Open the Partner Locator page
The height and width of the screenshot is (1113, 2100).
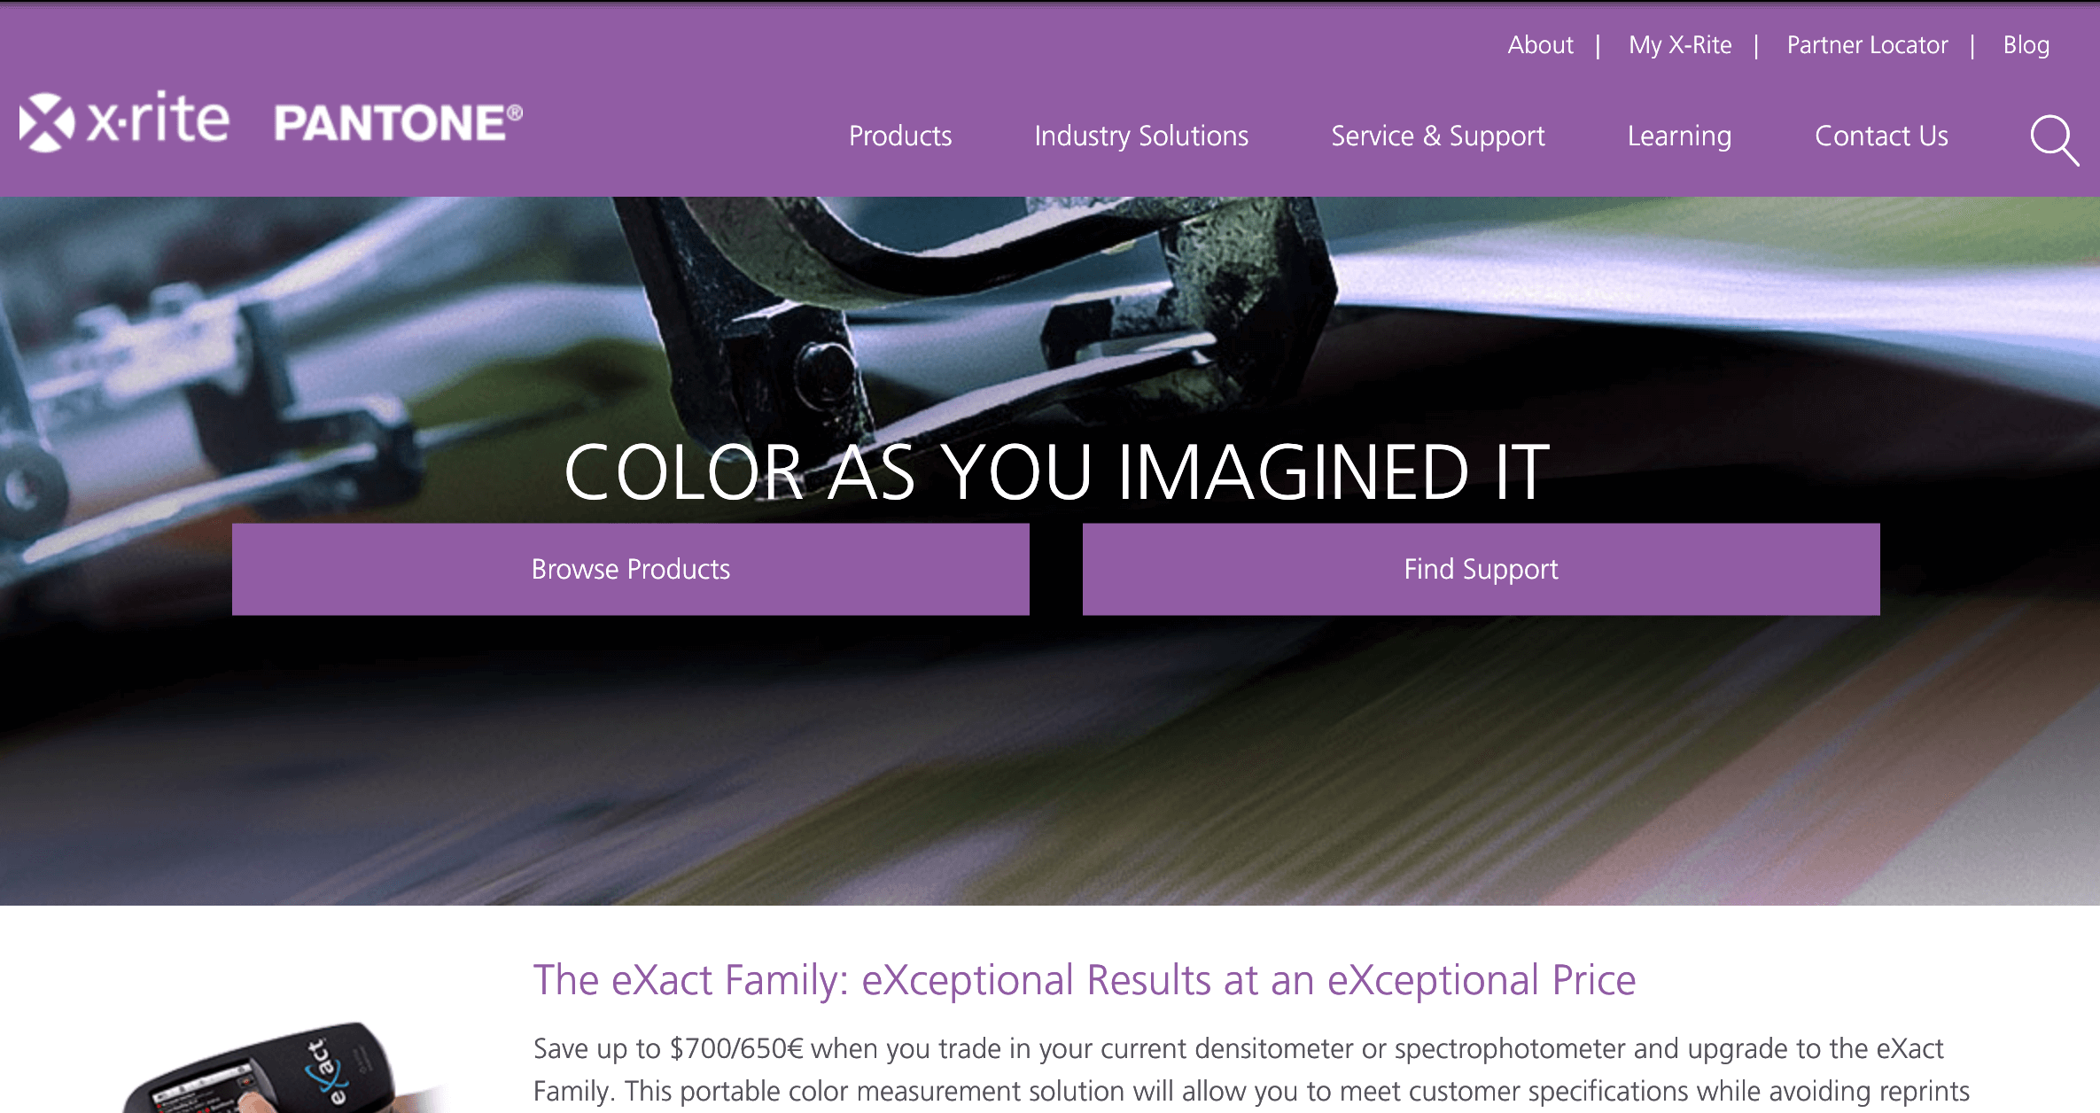pyautogui.click(x=1865, y=44)
